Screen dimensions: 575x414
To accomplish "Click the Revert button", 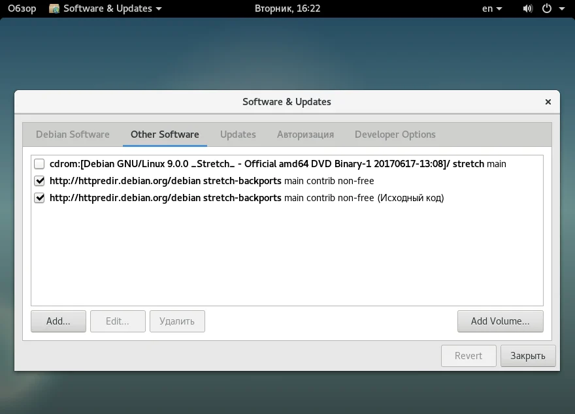I will (x=468, y=356).
